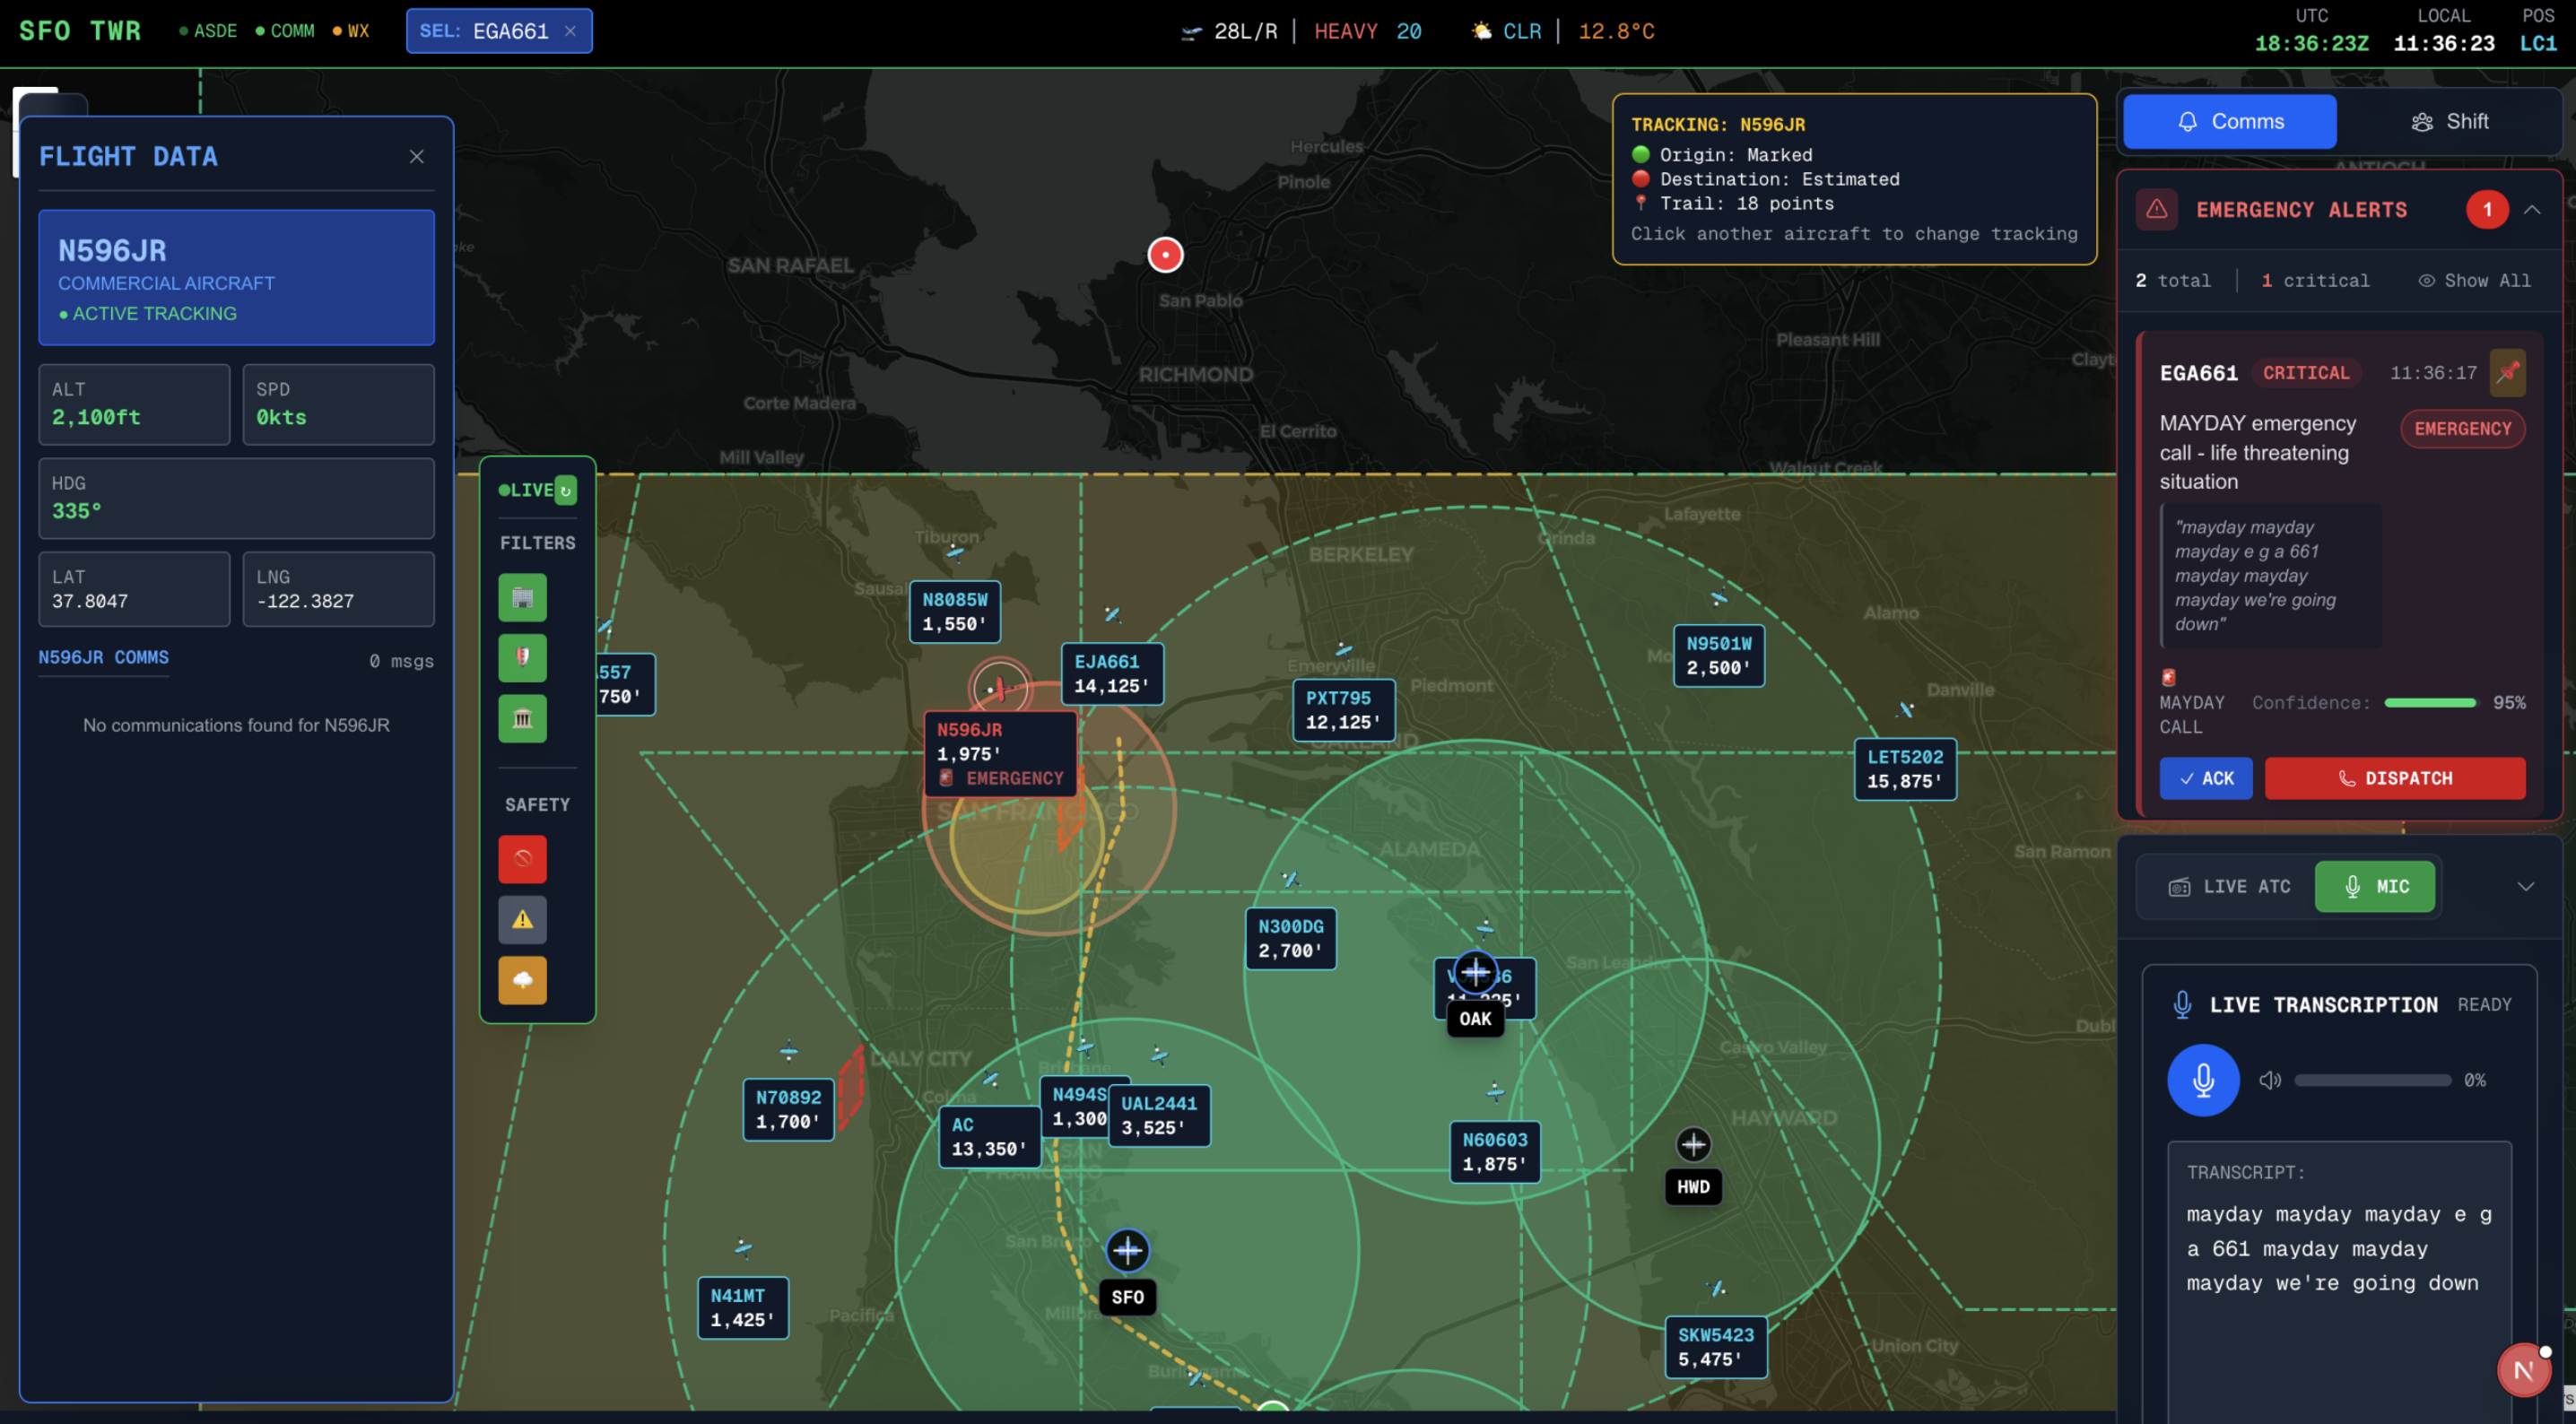Screen dimensions: 2576x1424
Task: Click the office building filter icon
Action: tap(522, 597)
